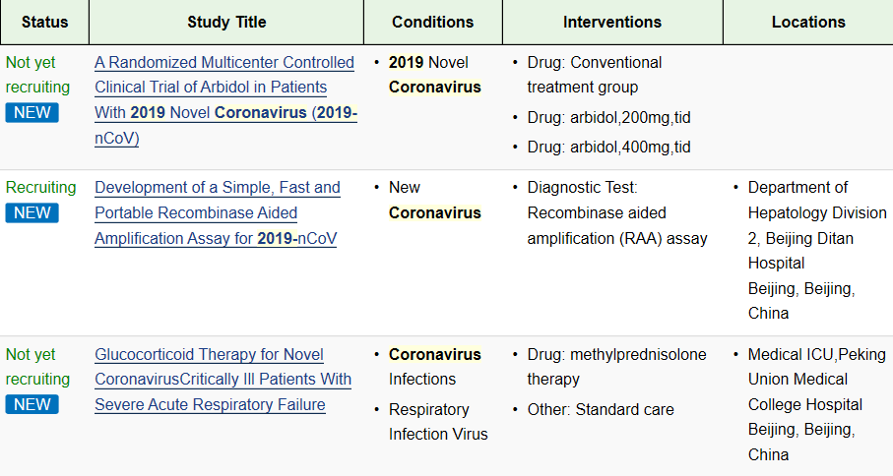Image resolution: width=893 pixels, height=476 pixels.
Task: Click the NEW badge under Recruiting status
Action: (32, 212)
